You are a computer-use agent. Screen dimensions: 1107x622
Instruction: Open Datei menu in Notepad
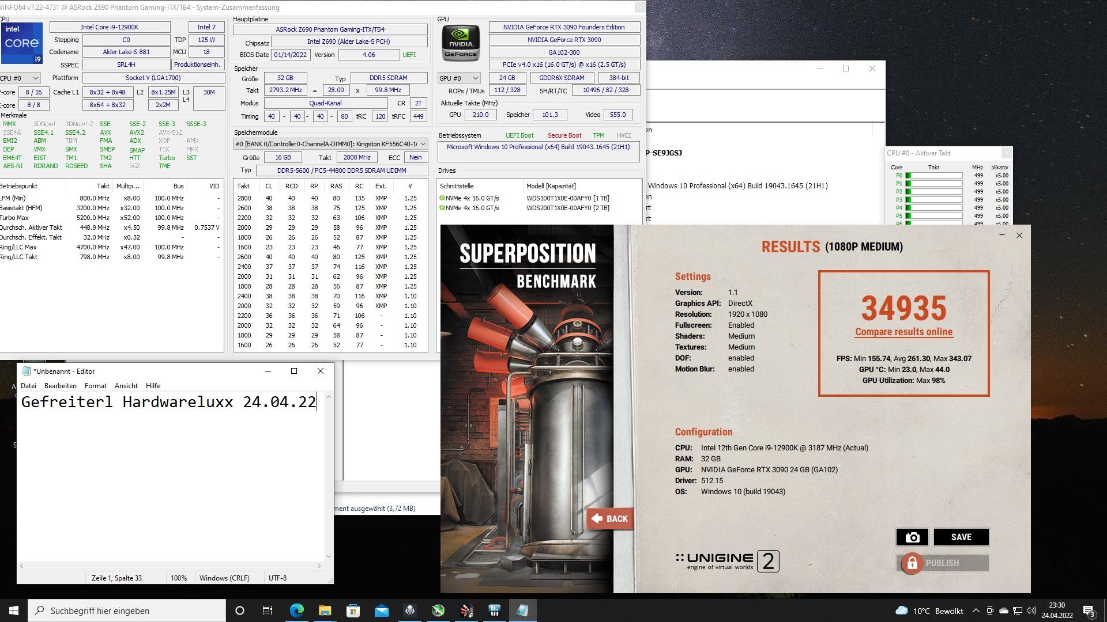coord(28,386)
